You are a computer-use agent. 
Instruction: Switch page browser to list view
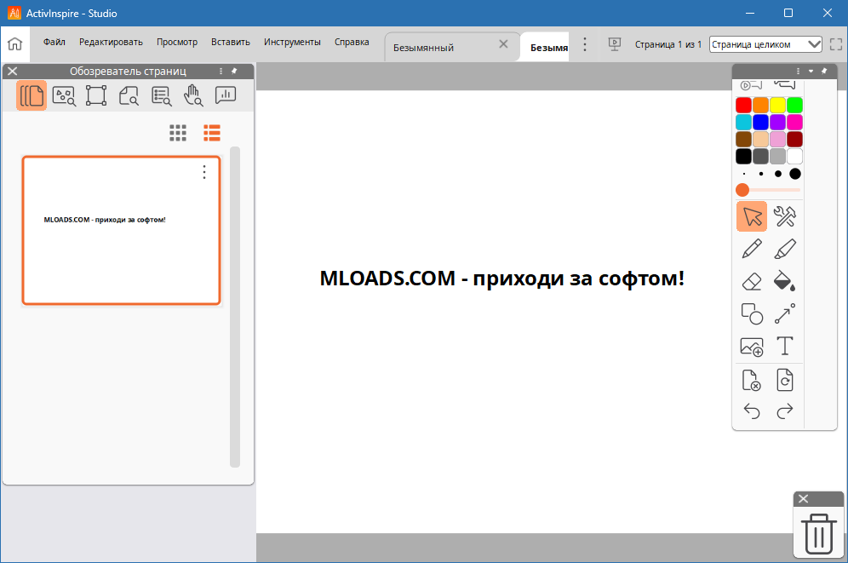(212, 133)
